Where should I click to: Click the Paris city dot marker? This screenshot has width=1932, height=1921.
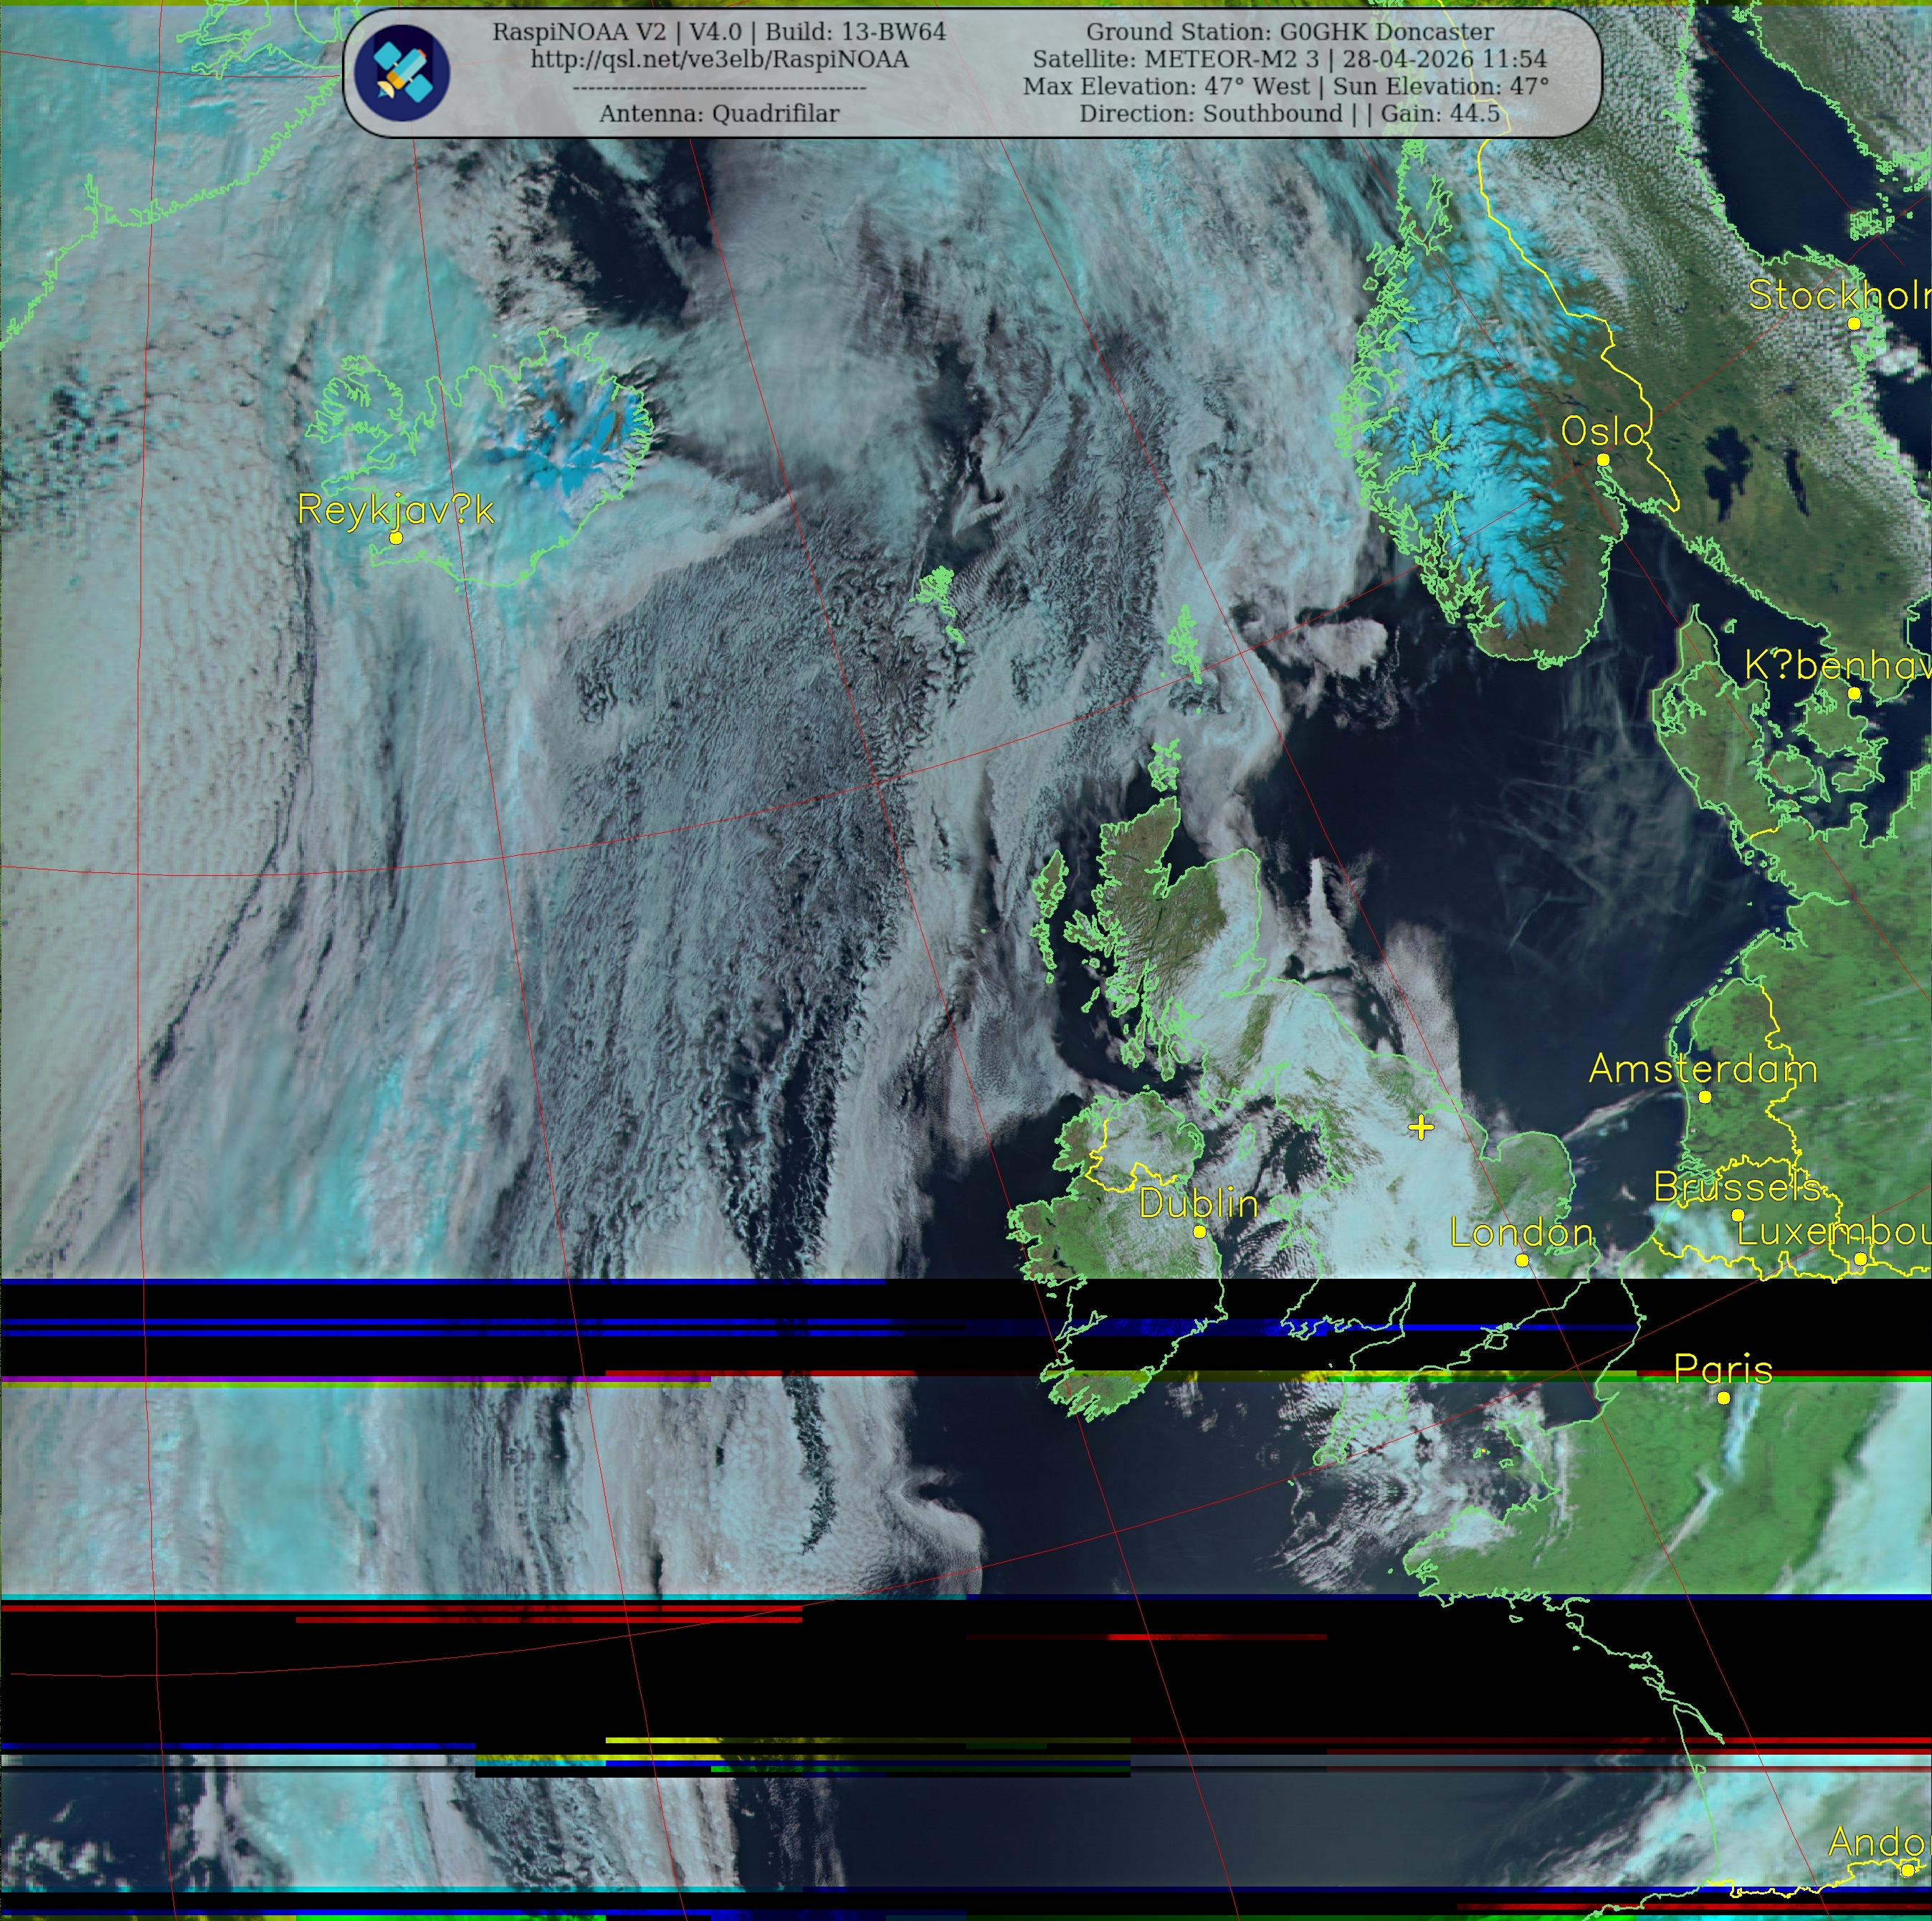(x=1724, y=1398)
